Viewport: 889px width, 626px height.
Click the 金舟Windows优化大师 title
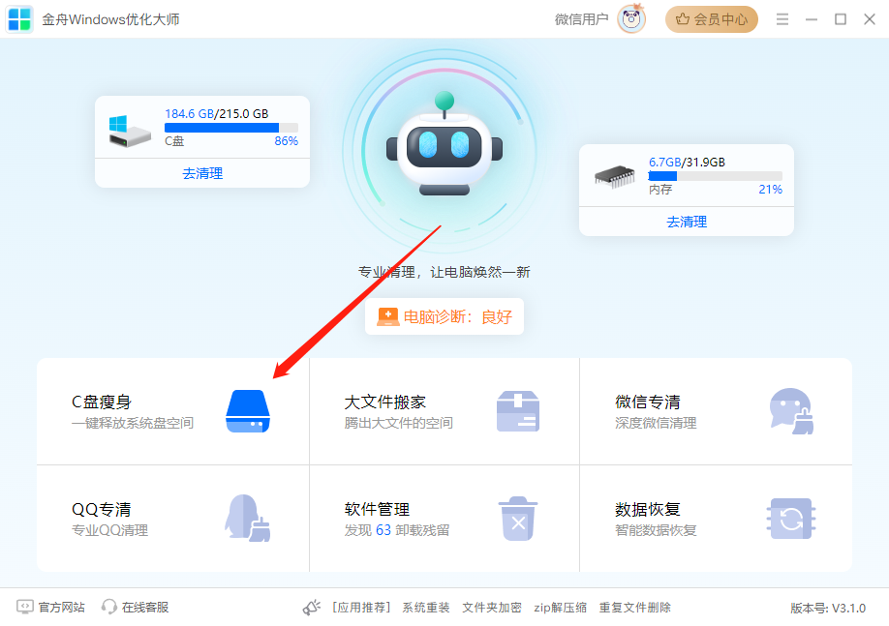(x=110, y=19)
